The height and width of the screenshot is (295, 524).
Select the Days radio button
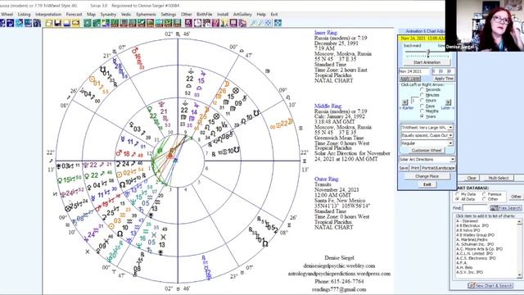click(422, 106)
